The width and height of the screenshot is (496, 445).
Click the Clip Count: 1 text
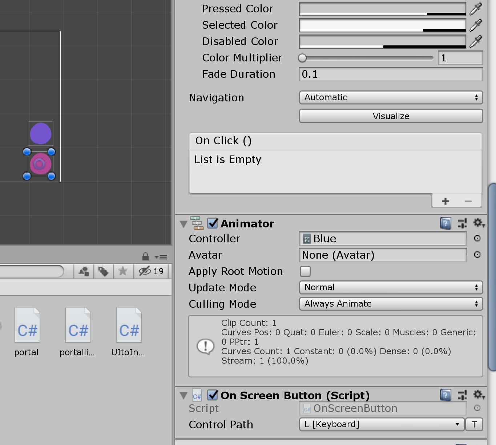tap(249, 323)
